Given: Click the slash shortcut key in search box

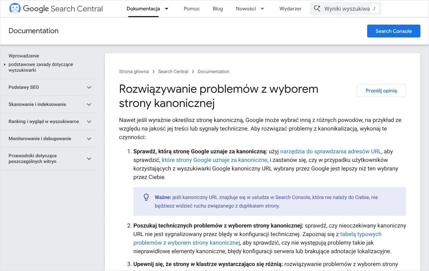Looking at the screenshot, I should (x=374, y=9).
